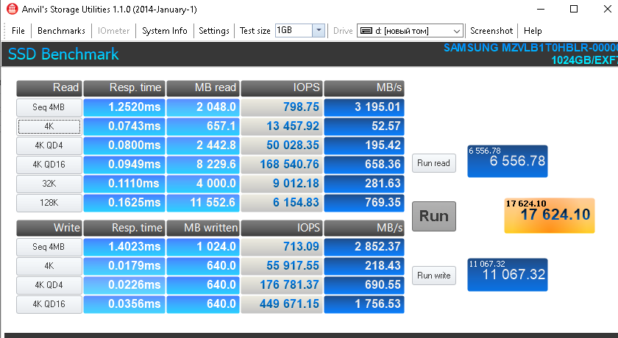
Task: Click the orange total score 17 624.10 box
Action: 548,215
